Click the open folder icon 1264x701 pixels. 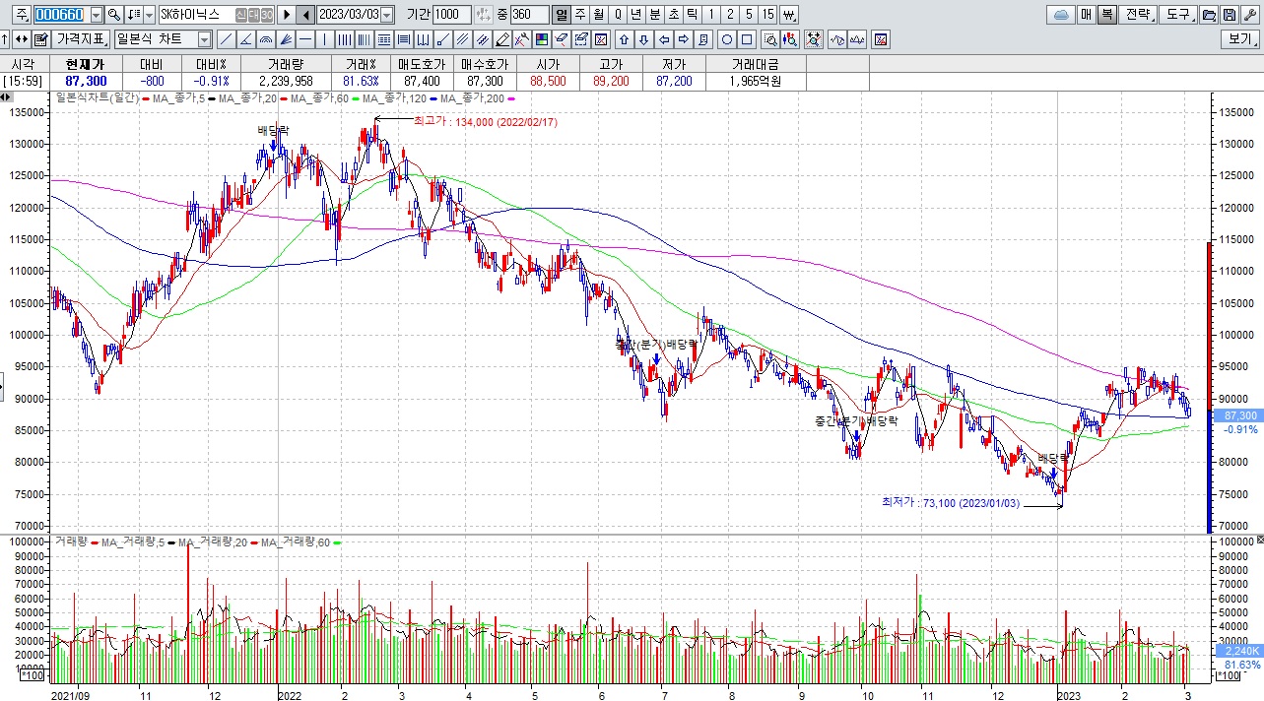[1208, 15]
